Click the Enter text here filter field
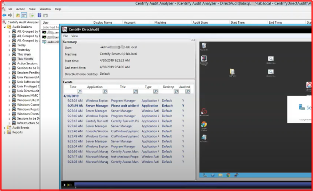The height and width of the screenshot is (191, 313). coord(51,27)
